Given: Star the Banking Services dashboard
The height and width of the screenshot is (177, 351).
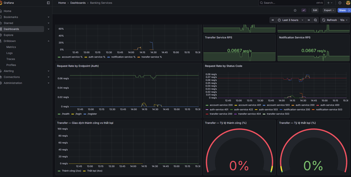Looking at the screenshot, I should point(295,10).
